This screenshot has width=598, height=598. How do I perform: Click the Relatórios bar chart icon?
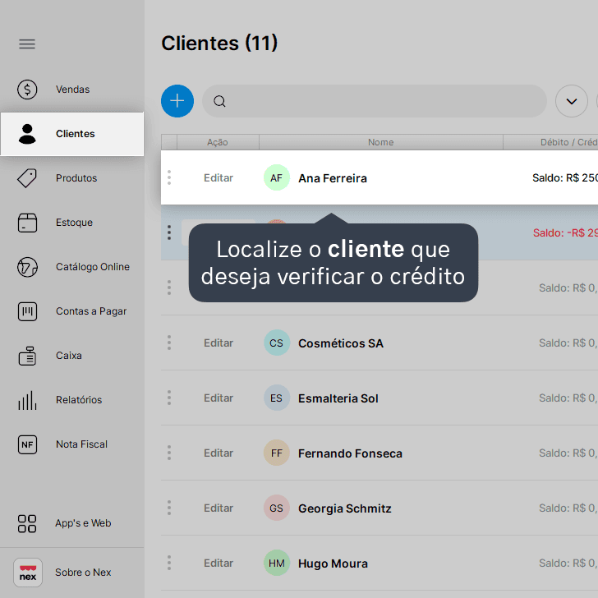pos(27,400)
